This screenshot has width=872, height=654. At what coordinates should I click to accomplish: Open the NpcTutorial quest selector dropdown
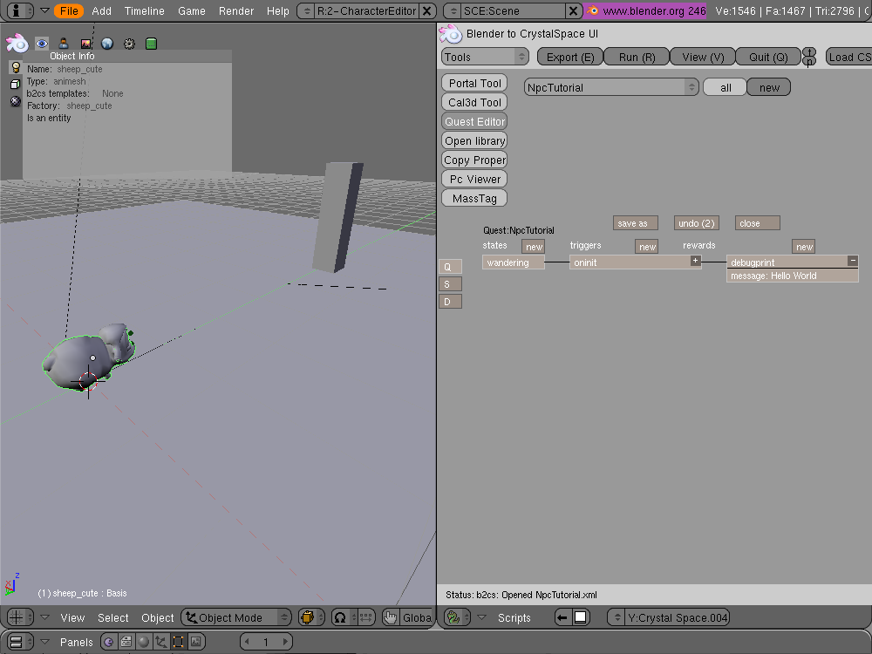[611, 87]
